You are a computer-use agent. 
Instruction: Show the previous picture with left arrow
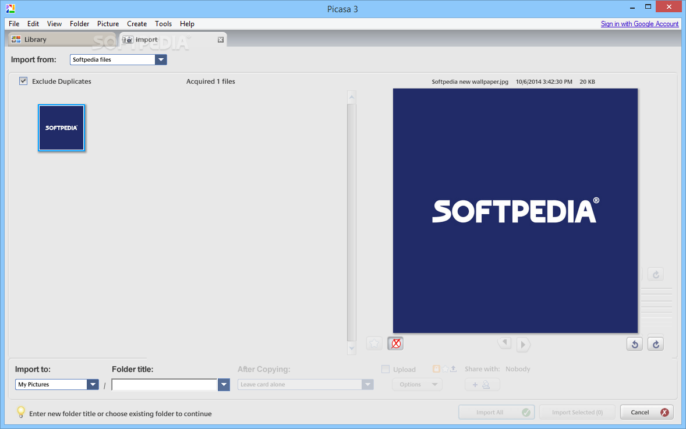(504, 343)
